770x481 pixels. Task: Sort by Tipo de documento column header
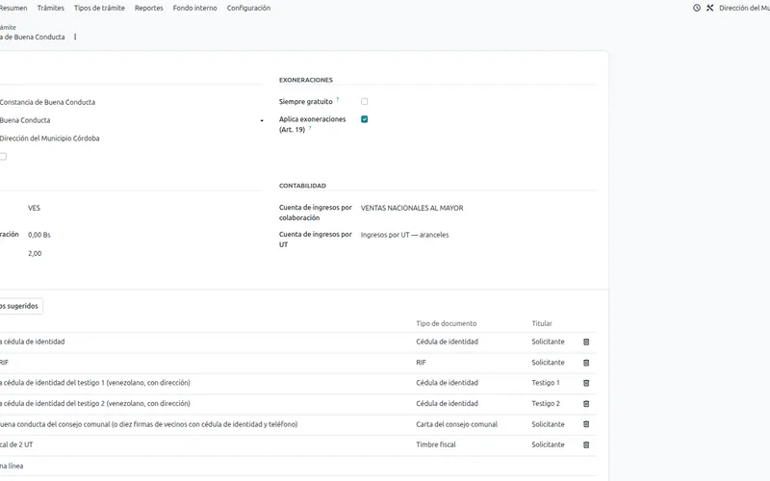click(446, 323)
